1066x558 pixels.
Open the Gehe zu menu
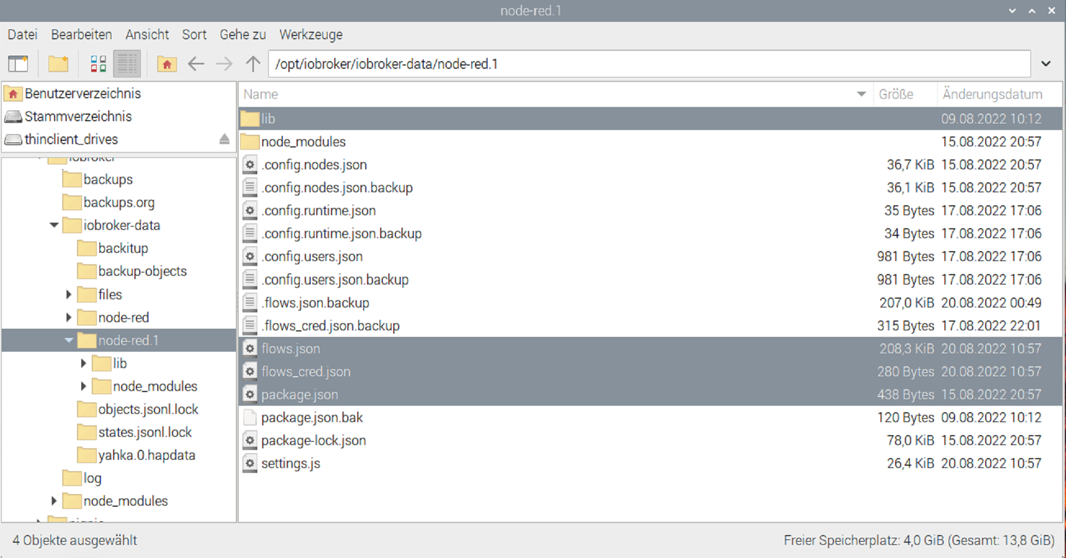242,34
